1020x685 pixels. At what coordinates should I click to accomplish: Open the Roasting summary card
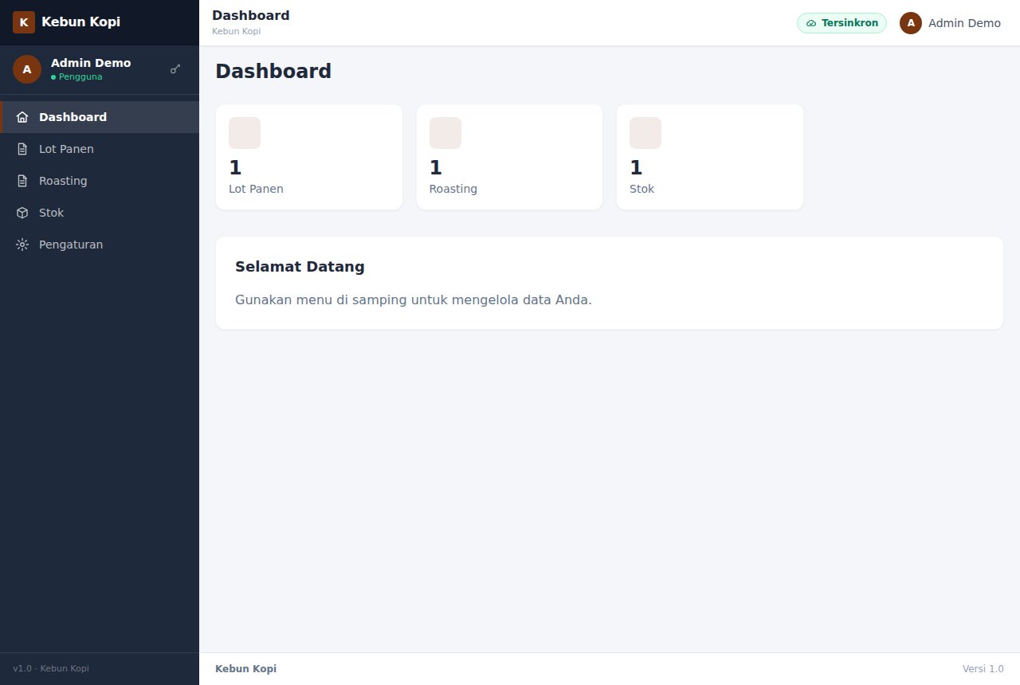tap(509, 157)
